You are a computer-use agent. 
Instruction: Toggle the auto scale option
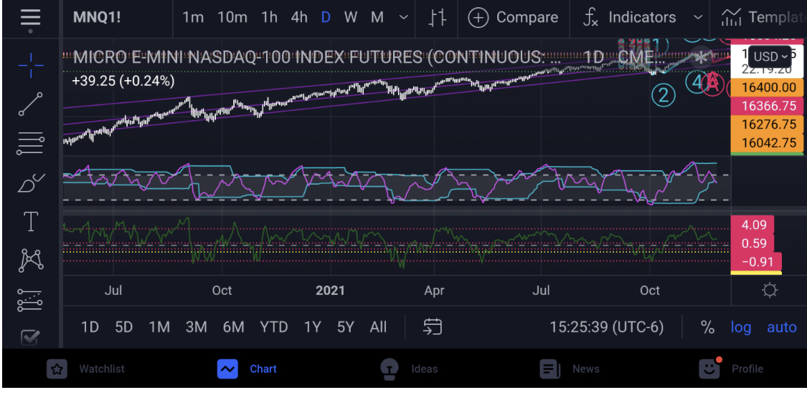pos(782,328)
